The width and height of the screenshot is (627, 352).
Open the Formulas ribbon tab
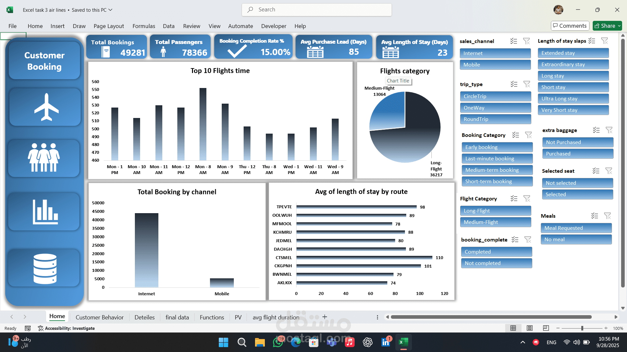[x=144, y=26]
